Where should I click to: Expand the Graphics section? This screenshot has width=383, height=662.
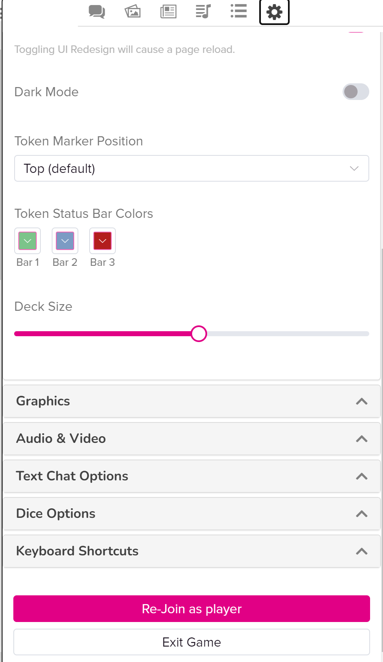[x=192, y=401]
